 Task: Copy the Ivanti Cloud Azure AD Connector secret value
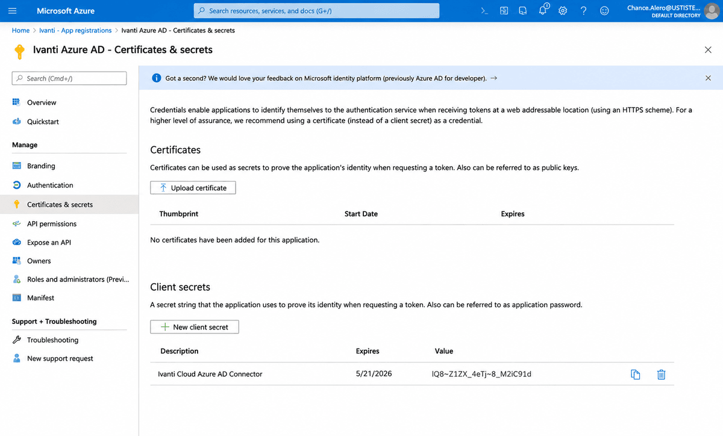pos(635,374)
